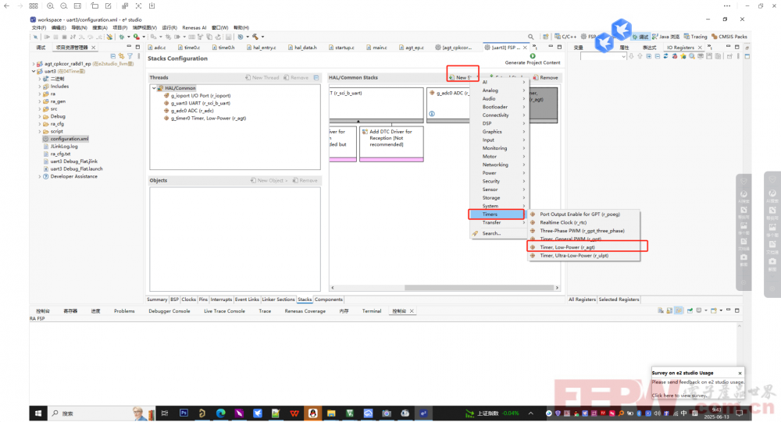
Task: Click Remove in HAL/Common Stacks header
Action: [x=545, y=78]
